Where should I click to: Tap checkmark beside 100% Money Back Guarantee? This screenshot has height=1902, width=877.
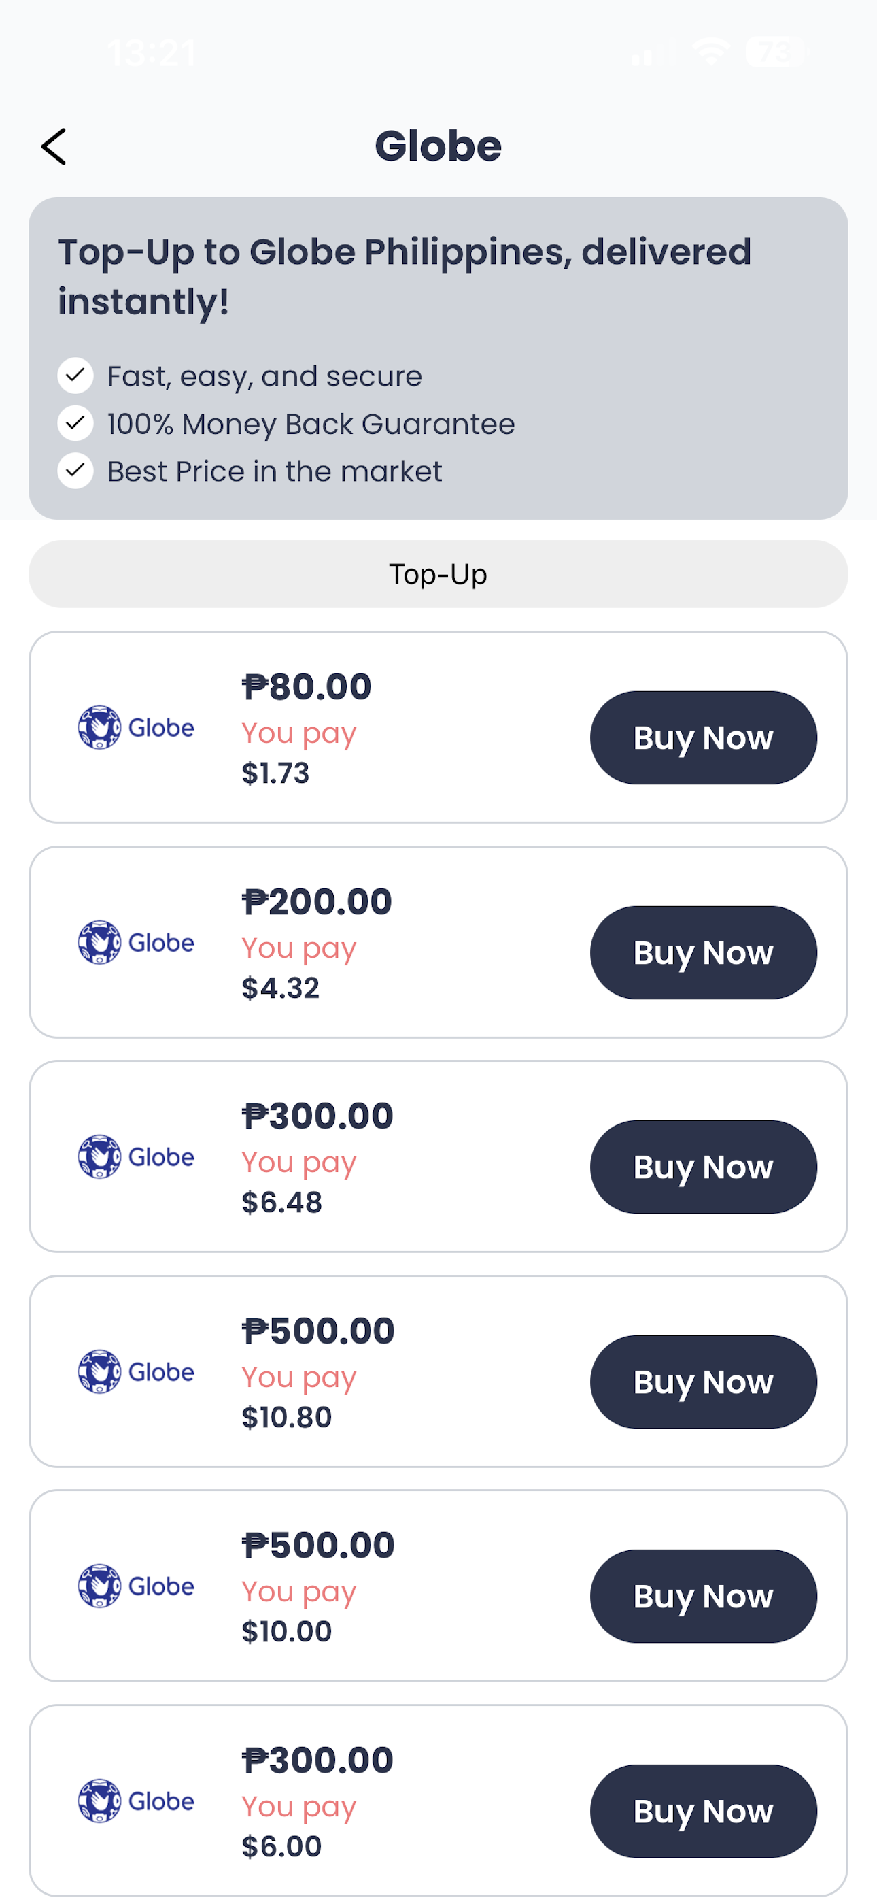75,423
